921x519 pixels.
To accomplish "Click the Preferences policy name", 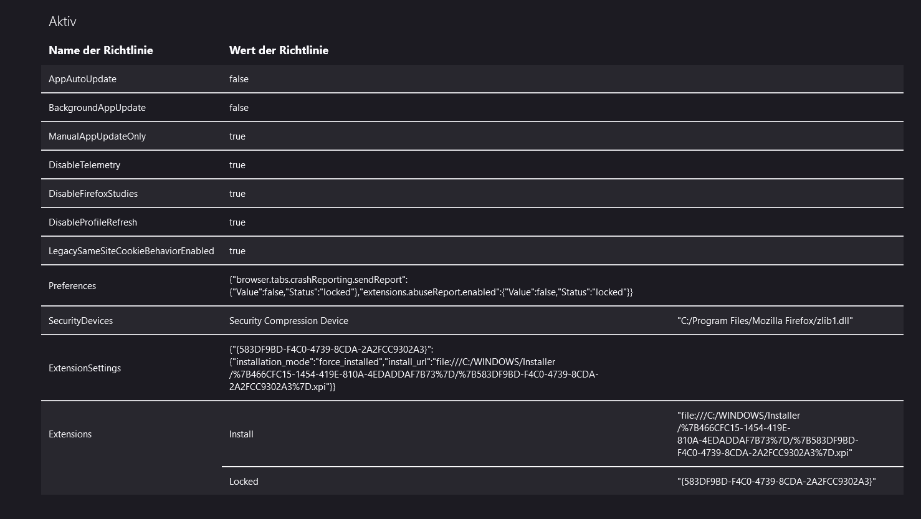I will pyautogui.click(x=72, y=286).
